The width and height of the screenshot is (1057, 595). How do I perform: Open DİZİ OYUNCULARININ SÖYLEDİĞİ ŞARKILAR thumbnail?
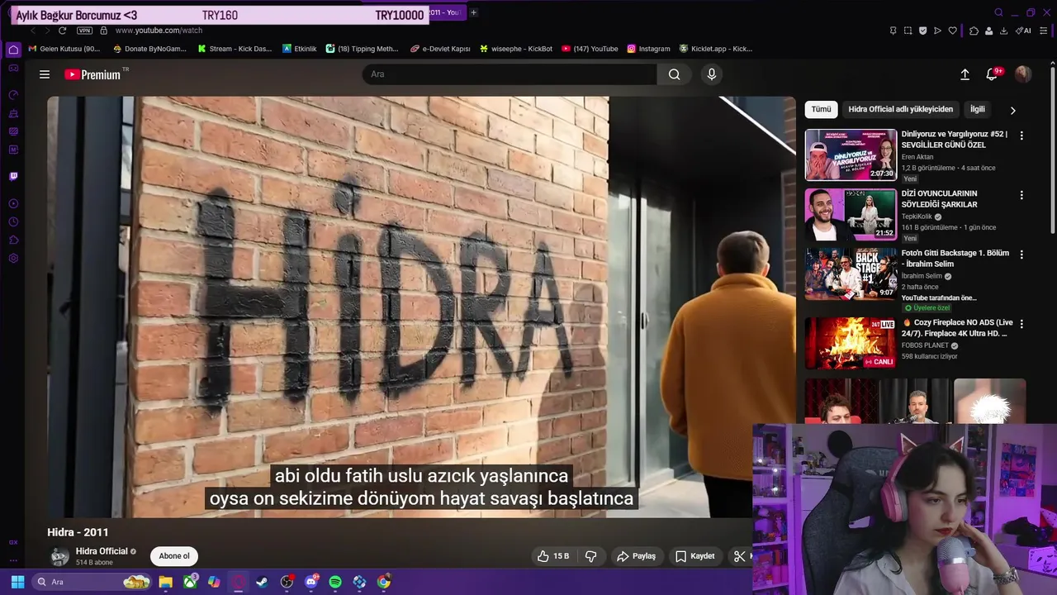(x=851, y=215)
